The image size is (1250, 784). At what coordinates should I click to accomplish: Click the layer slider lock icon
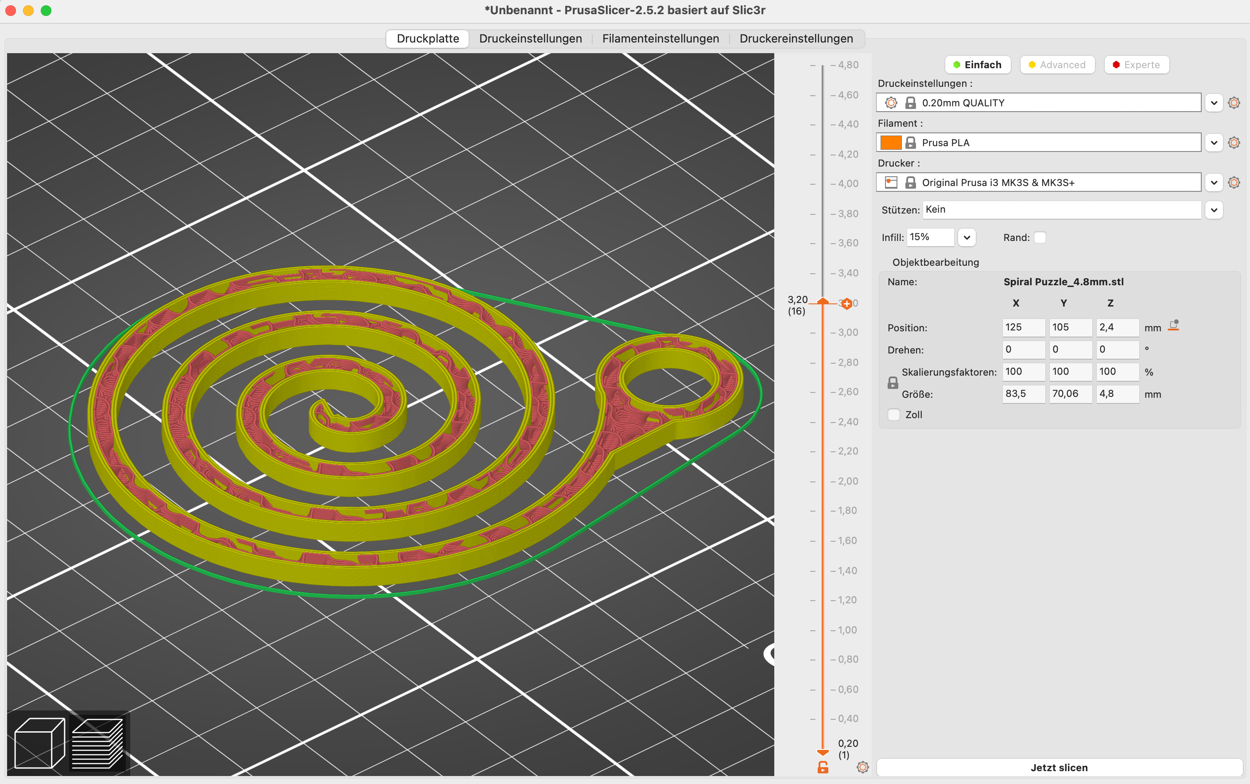823,767
